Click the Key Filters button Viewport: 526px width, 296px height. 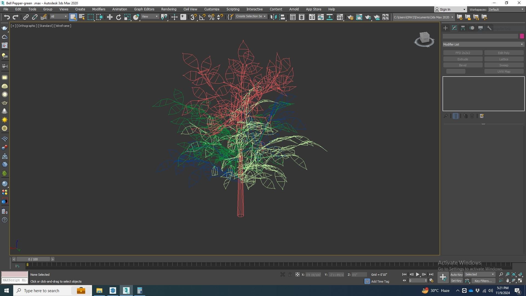[x=483, y=281]
